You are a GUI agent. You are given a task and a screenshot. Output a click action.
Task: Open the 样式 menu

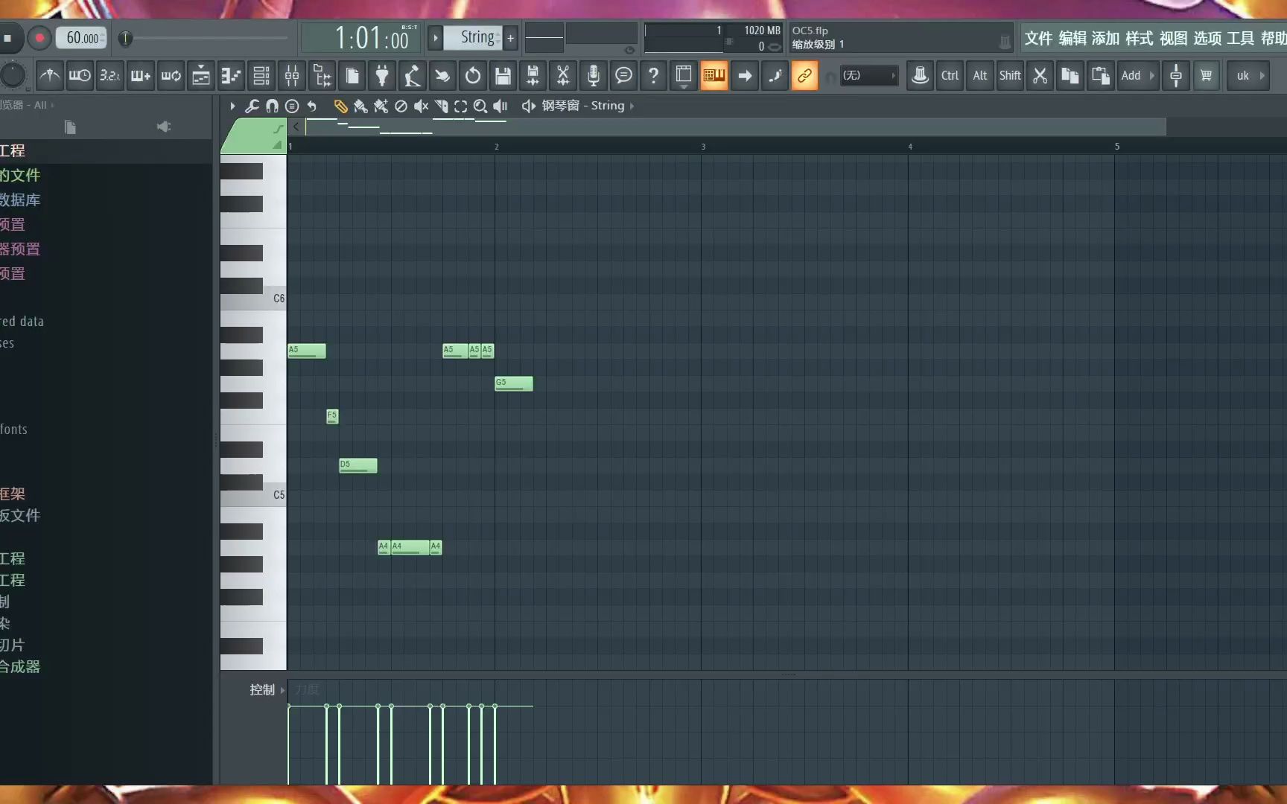click(x=1139, y=39)
